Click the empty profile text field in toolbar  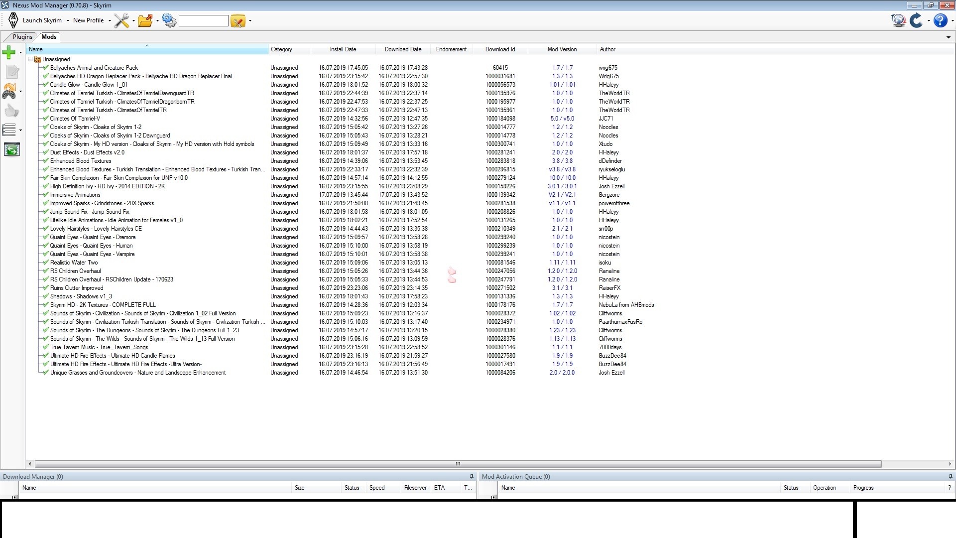[x=204, y=20]
